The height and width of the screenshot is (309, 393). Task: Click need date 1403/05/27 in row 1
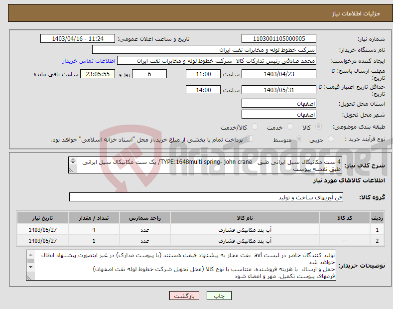click(43, 230)
